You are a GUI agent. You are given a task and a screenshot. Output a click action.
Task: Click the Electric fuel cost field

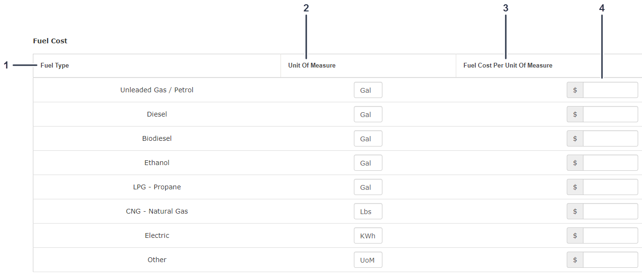point(610,235)
